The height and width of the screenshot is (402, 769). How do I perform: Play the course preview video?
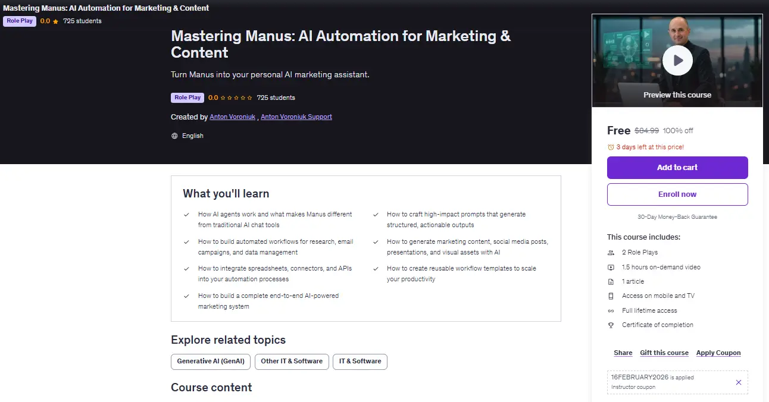point(677,60)
